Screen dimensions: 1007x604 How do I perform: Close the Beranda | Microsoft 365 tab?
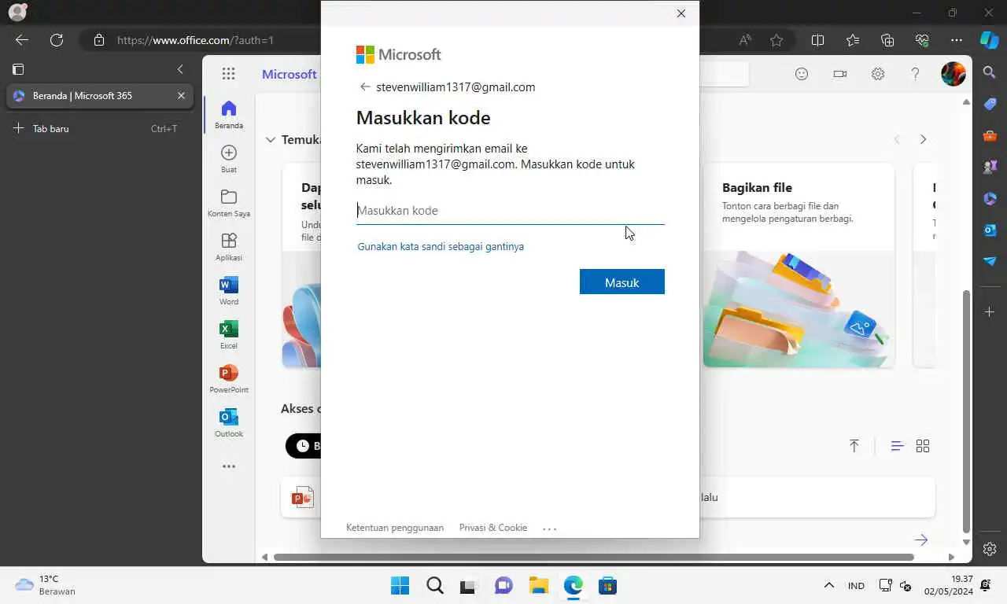click(x=181, y=96)
